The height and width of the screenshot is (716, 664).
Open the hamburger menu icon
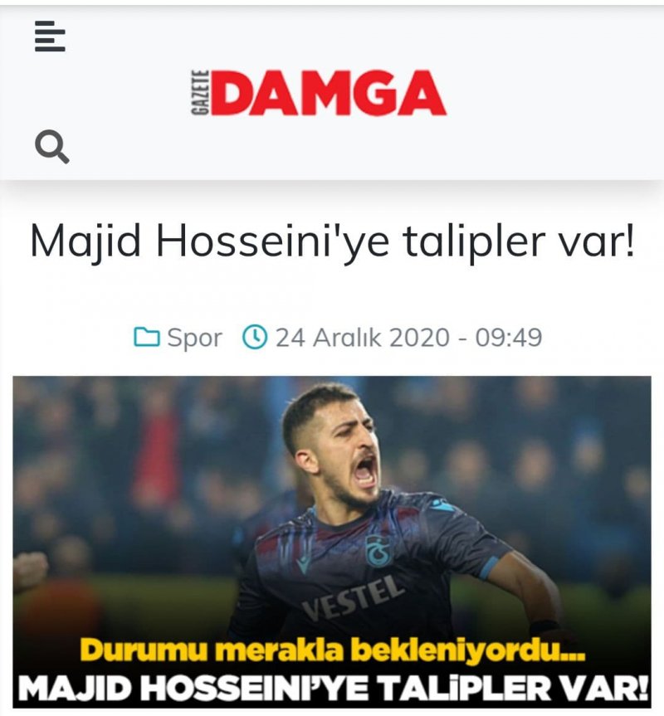coord(50,36)
